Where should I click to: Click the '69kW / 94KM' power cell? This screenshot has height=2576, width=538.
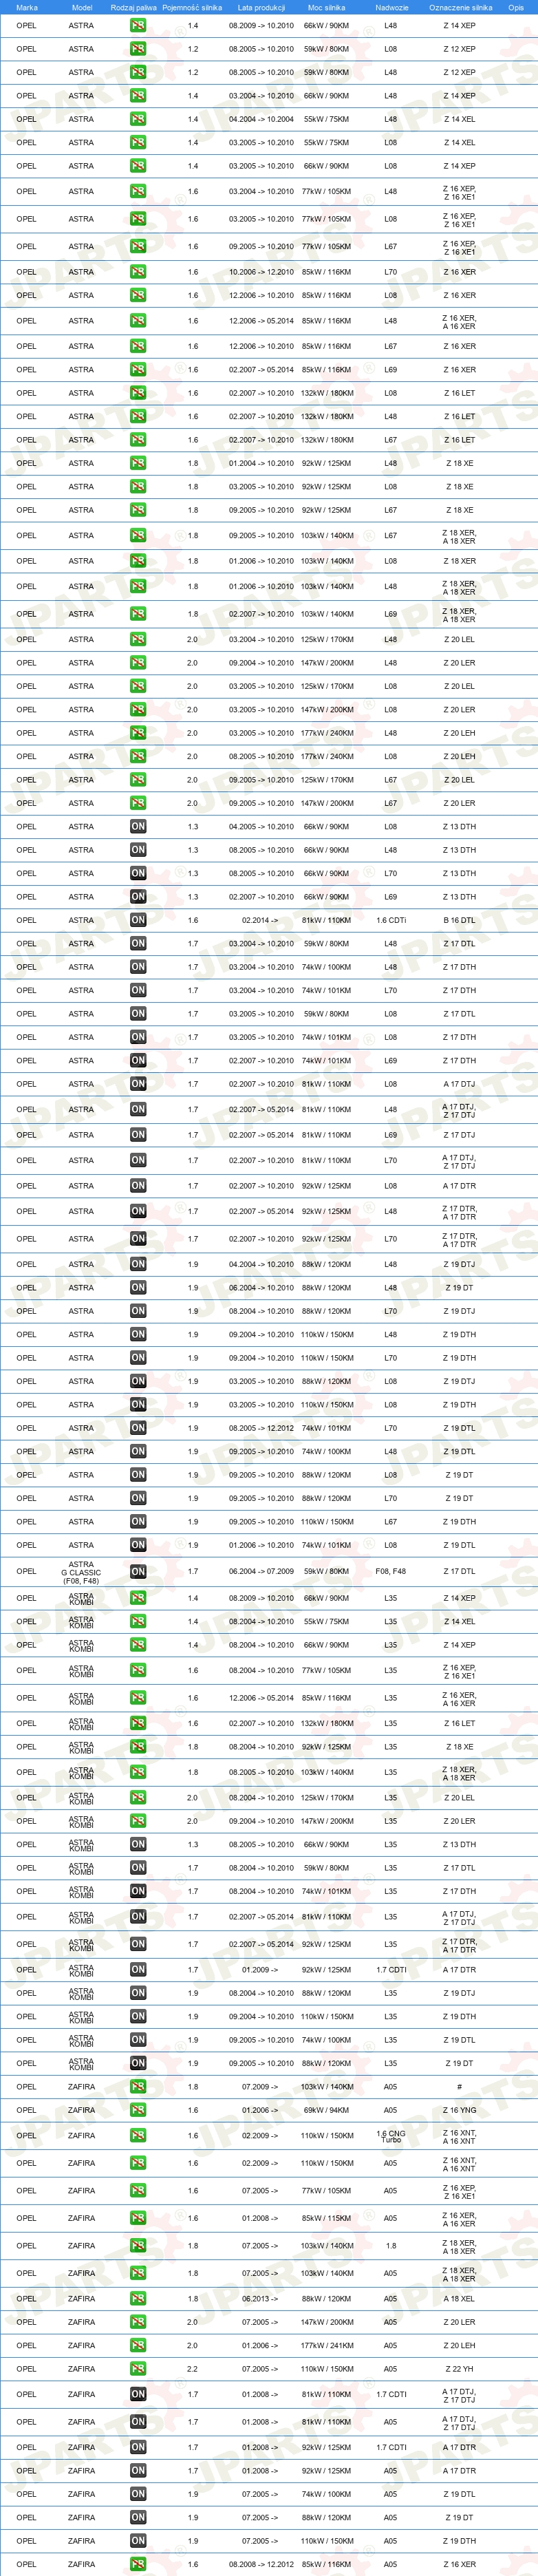pos(327,2110)
